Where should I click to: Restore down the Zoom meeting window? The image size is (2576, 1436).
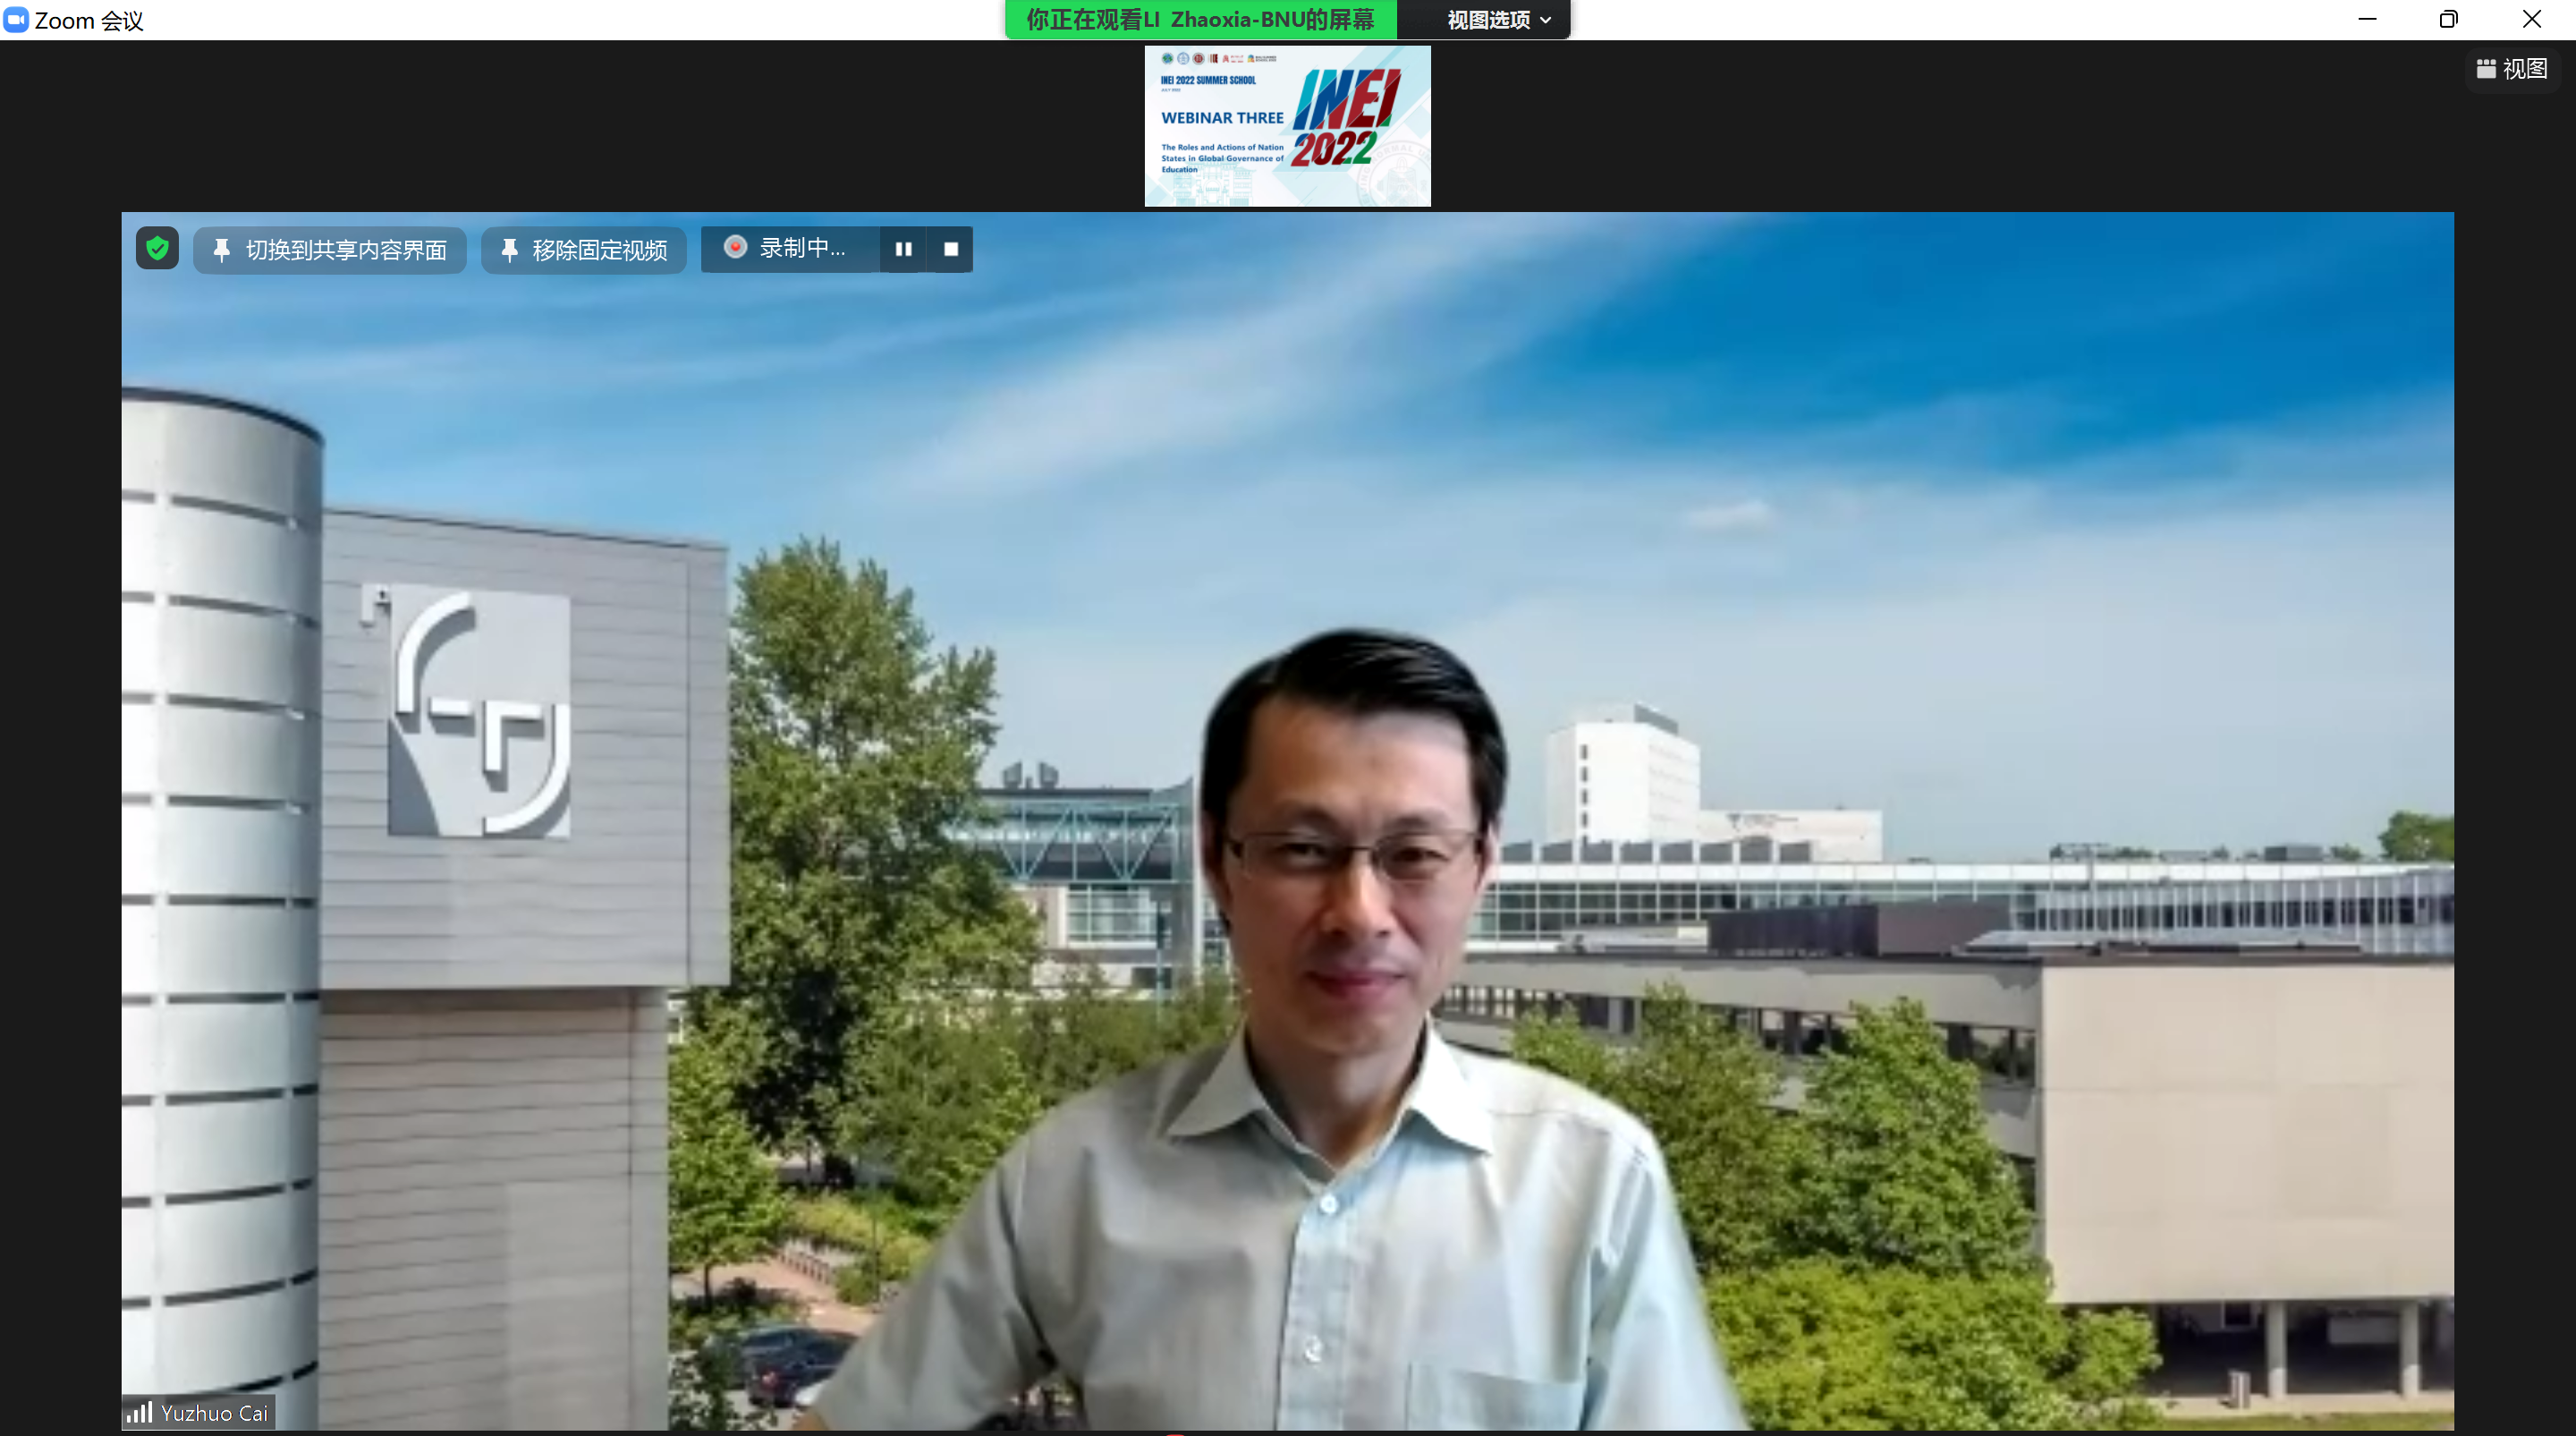point(2448,19)
